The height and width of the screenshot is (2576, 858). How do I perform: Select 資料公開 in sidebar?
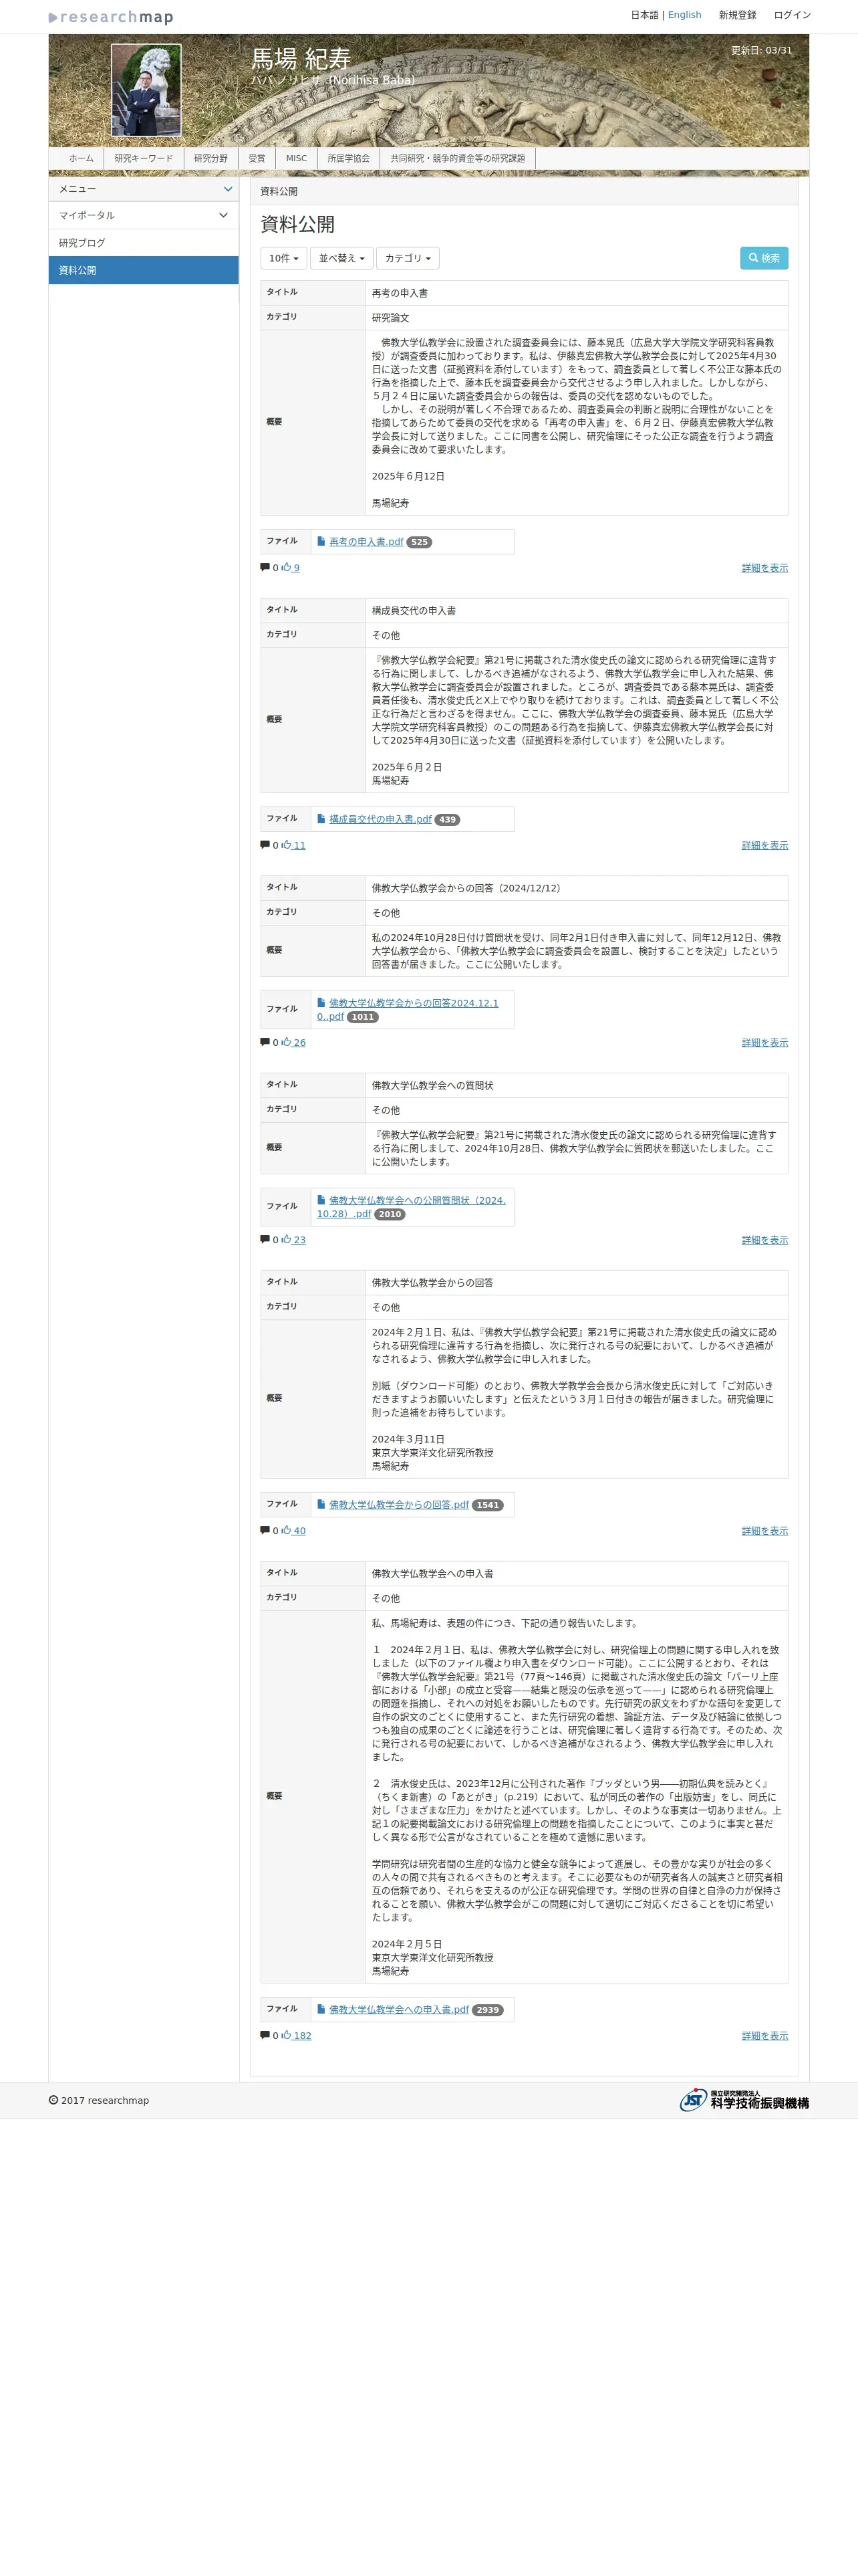(x=144, y=270)
